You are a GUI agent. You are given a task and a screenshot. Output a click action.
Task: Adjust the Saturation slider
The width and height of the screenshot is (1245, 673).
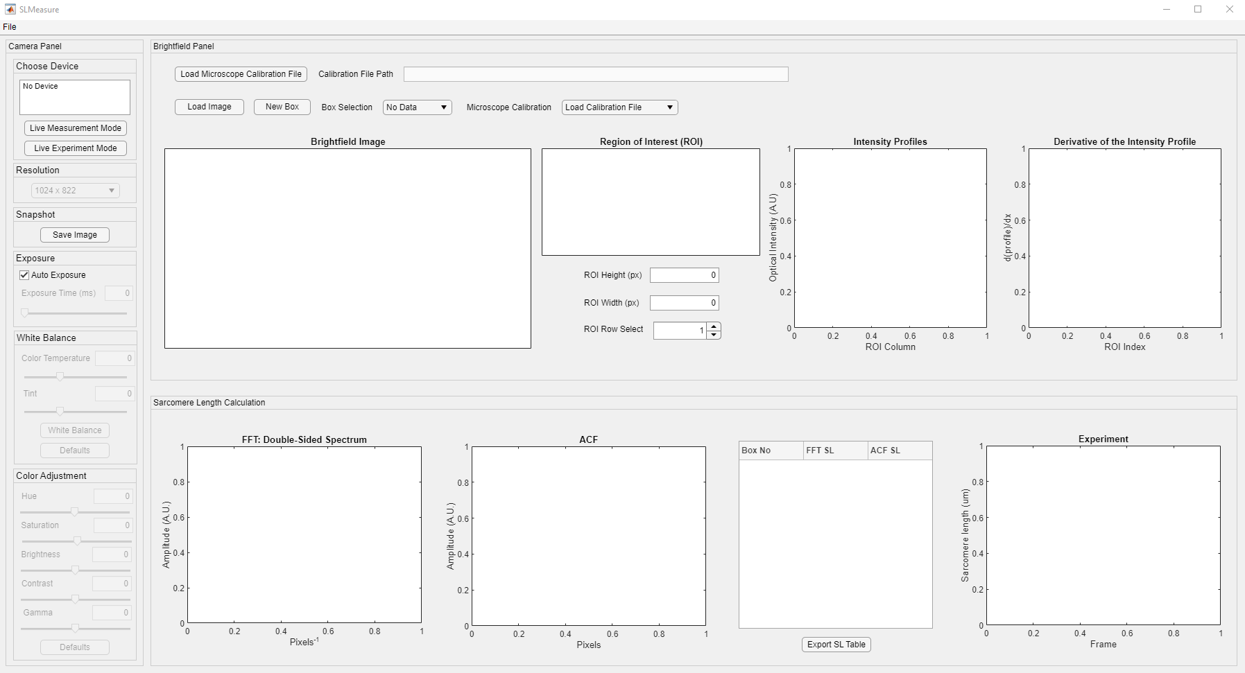coord(76,541)
